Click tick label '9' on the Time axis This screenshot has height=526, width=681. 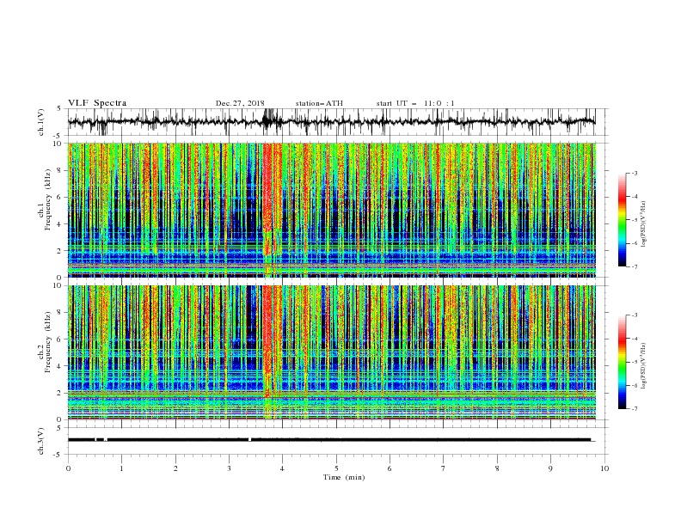[x=550, y=468]
